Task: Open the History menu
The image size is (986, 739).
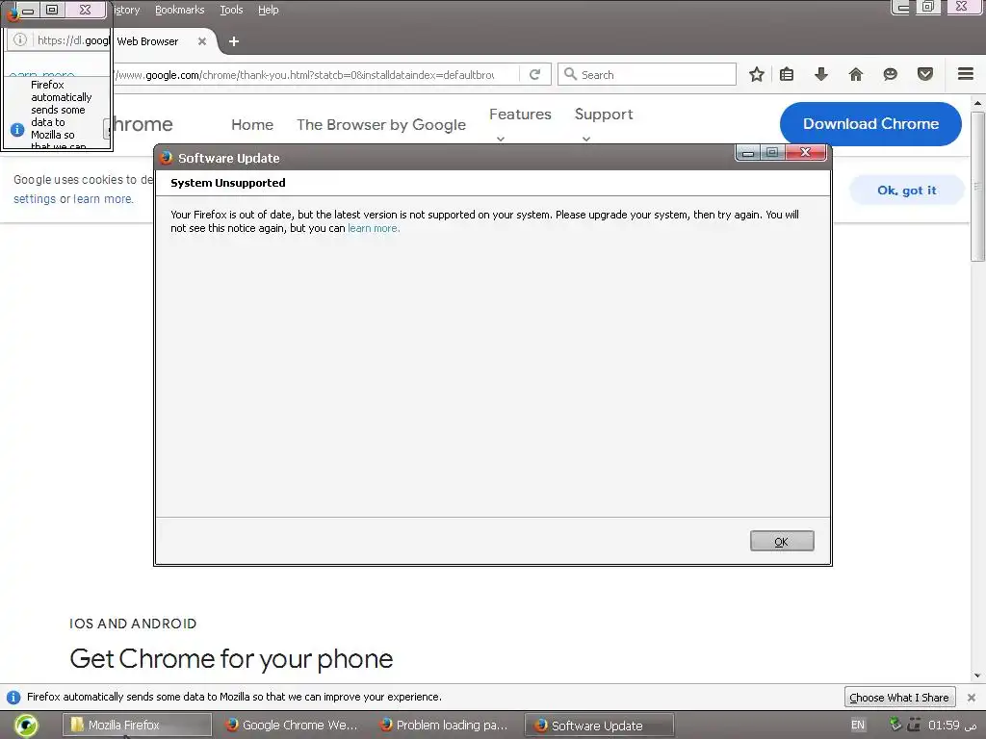Action: point(126,10)
